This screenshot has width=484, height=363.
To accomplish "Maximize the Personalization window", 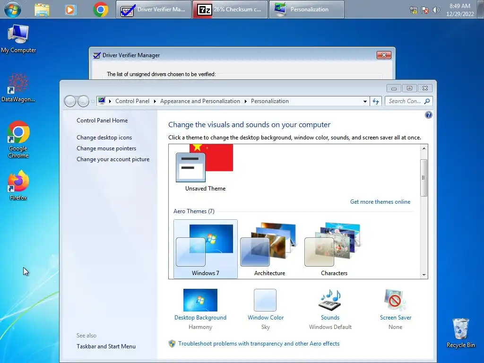I will tap(409, 88).
